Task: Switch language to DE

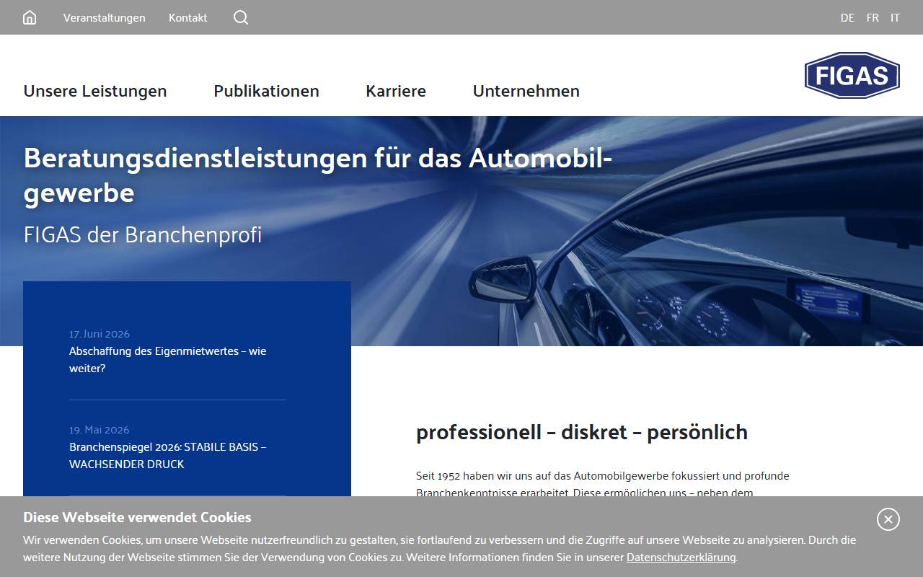Action: pos(847,18)
